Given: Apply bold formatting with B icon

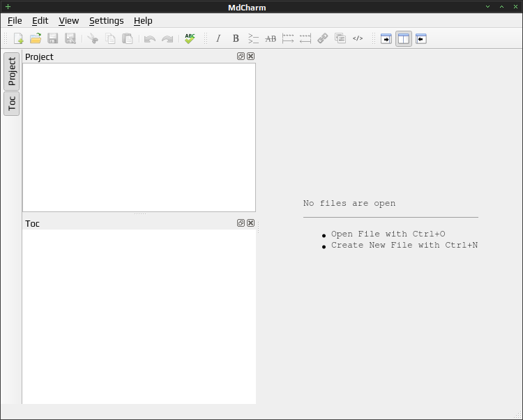Looking at the screenshot, I should tap(236, 38).
